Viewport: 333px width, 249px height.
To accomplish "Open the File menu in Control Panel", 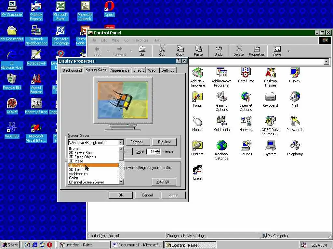I will point(93,40).
